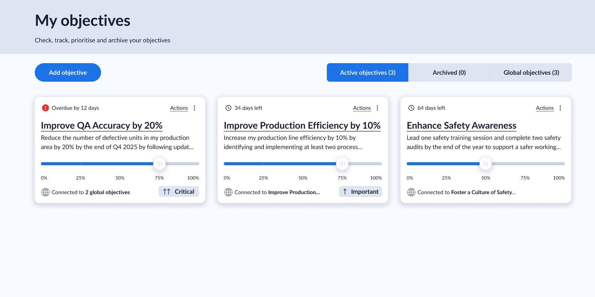Screen dimensions: 595x297
Task: Click the Critical priority badge
Action: click(179, 191)
